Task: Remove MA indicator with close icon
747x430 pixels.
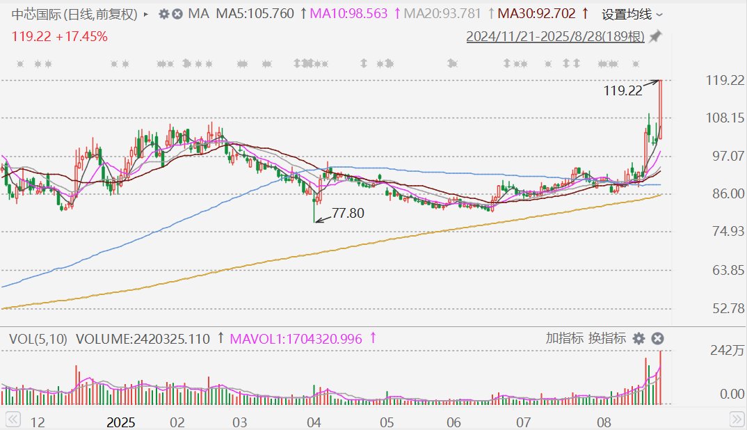Action: point(177,15)
